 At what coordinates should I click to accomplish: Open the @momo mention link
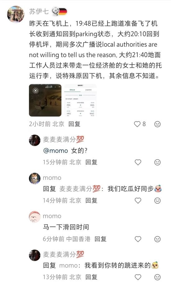(55, 151)
